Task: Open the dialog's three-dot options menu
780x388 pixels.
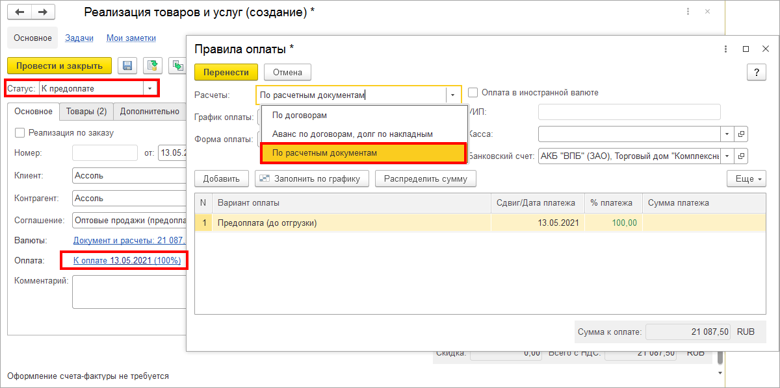Action: 725,49
